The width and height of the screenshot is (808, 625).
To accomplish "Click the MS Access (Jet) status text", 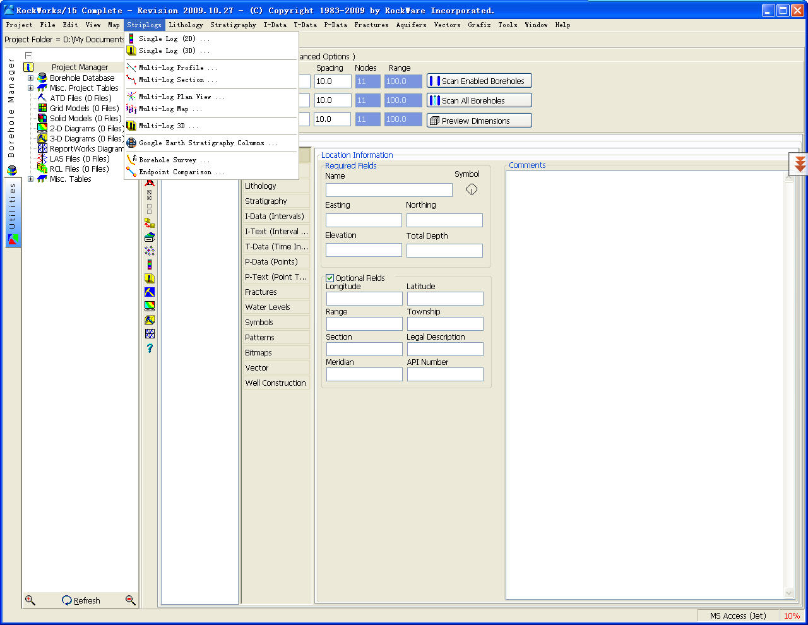I will point(738,616).
